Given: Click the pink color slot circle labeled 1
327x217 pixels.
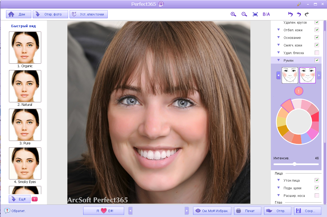Looking at the screenshot, I should [x=299, y=91].
